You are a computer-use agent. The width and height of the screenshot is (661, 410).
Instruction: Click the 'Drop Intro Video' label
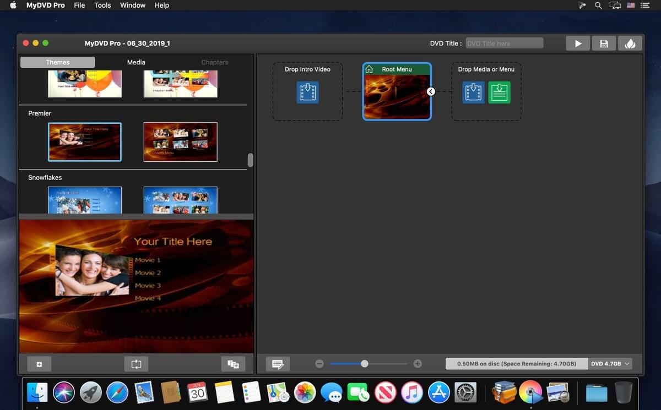[x=307, y=69]
